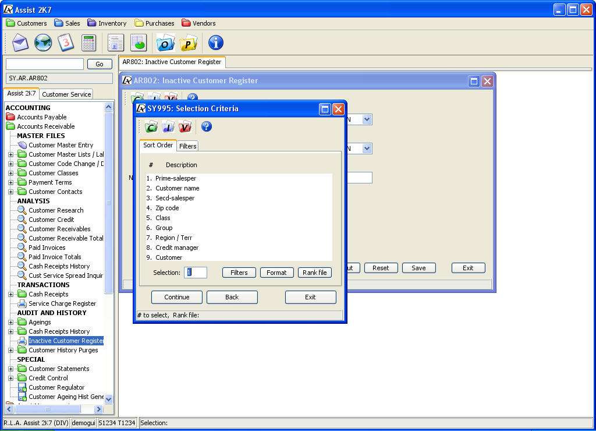Switch to the Filters tab
Viewport: 596px width, 431px height.
click(187, 146)
